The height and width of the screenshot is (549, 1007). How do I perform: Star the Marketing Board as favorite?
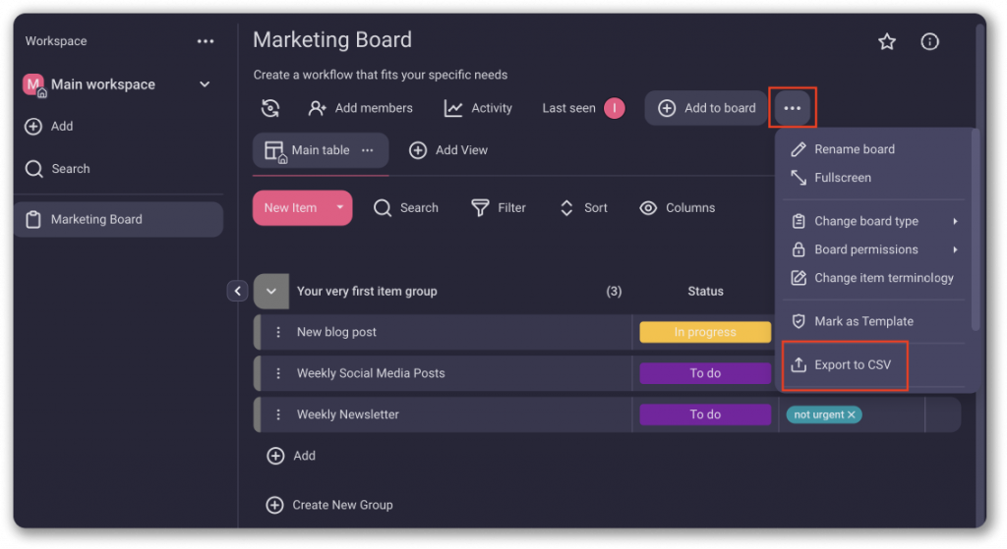pos(887,41)
